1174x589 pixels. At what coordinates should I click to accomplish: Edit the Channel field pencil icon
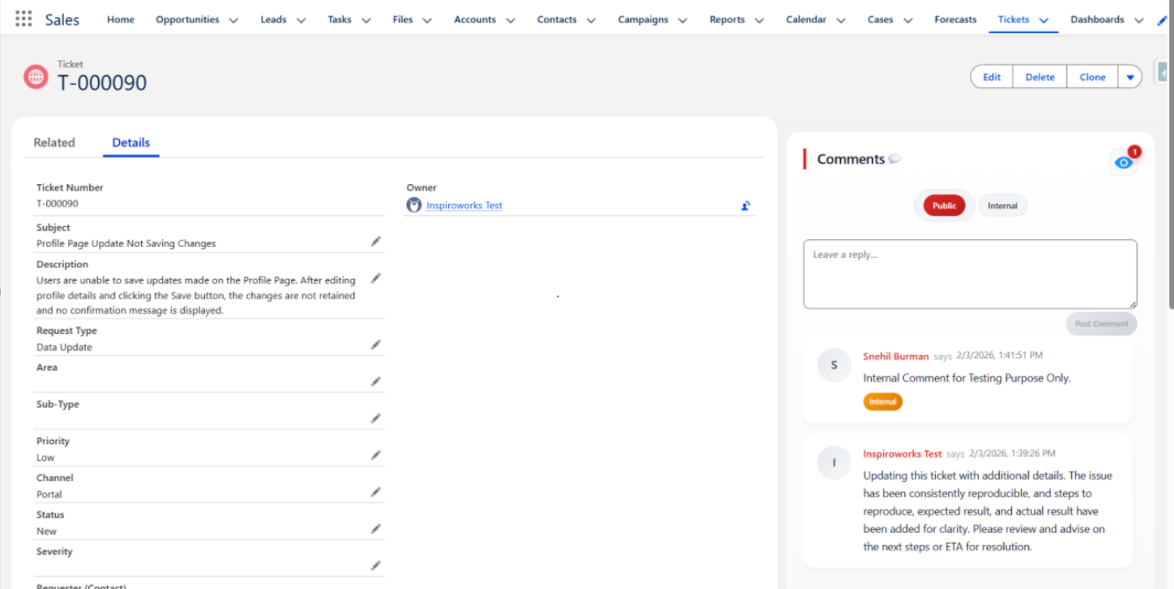pyautogui.click(x=376, y=492)
